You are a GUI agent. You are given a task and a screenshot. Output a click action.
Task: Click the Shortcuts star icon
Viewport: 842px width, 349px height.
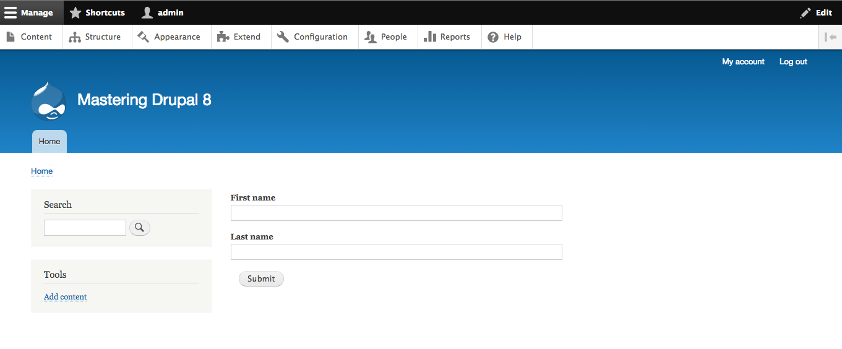tap(75, 12)
